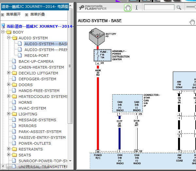Click the 菜单展开 list icon

coord(2,15)
